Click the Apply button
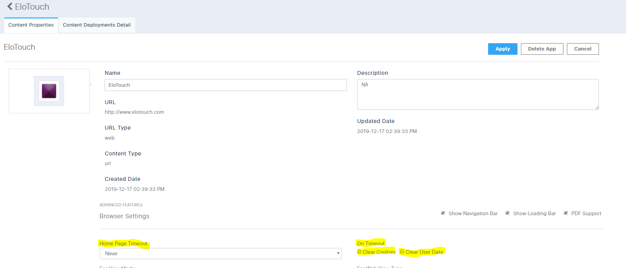 point(502,49)
